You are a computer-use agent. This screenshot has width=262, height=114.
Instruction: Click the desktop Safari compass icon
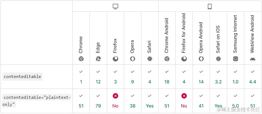click(150, 59)
